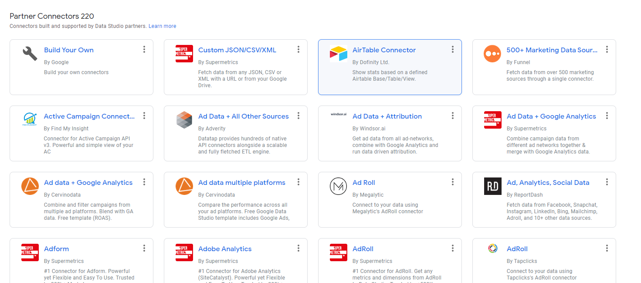Select the Active Campaign Connector title
The width and height of the screenshot is (641, 283).
(89, 116)
